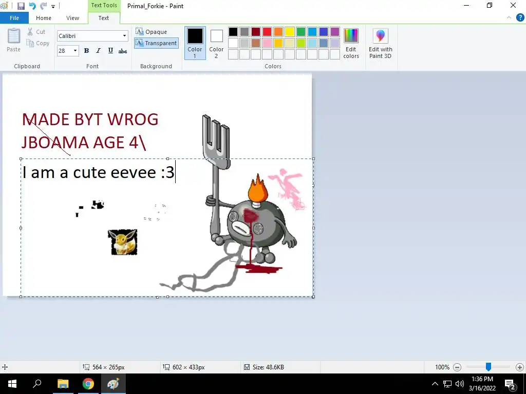
Task: Toggle Underline formatting
Action: pos(110,51)
